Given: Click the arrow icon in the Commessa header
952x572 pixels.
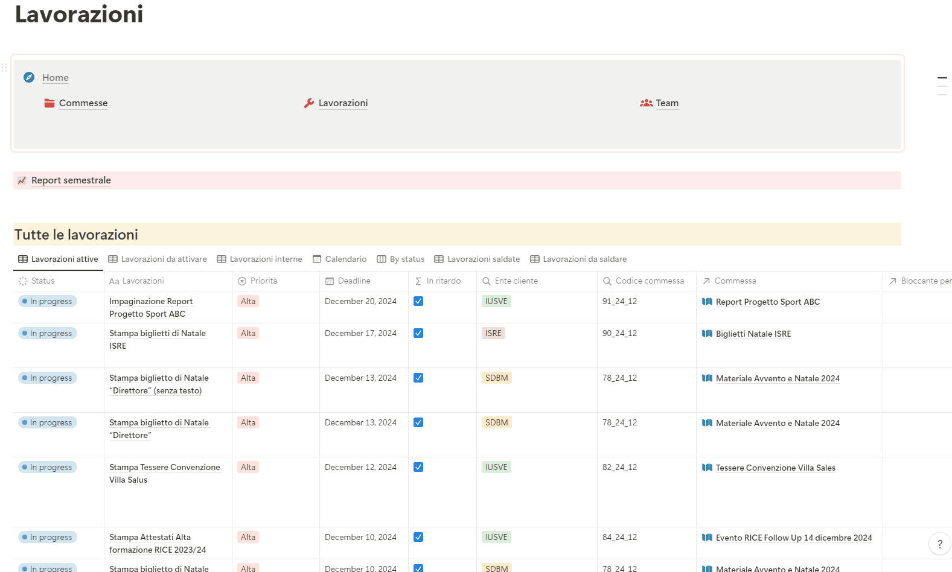Looking at the screenshot, I should coord(706,281).
